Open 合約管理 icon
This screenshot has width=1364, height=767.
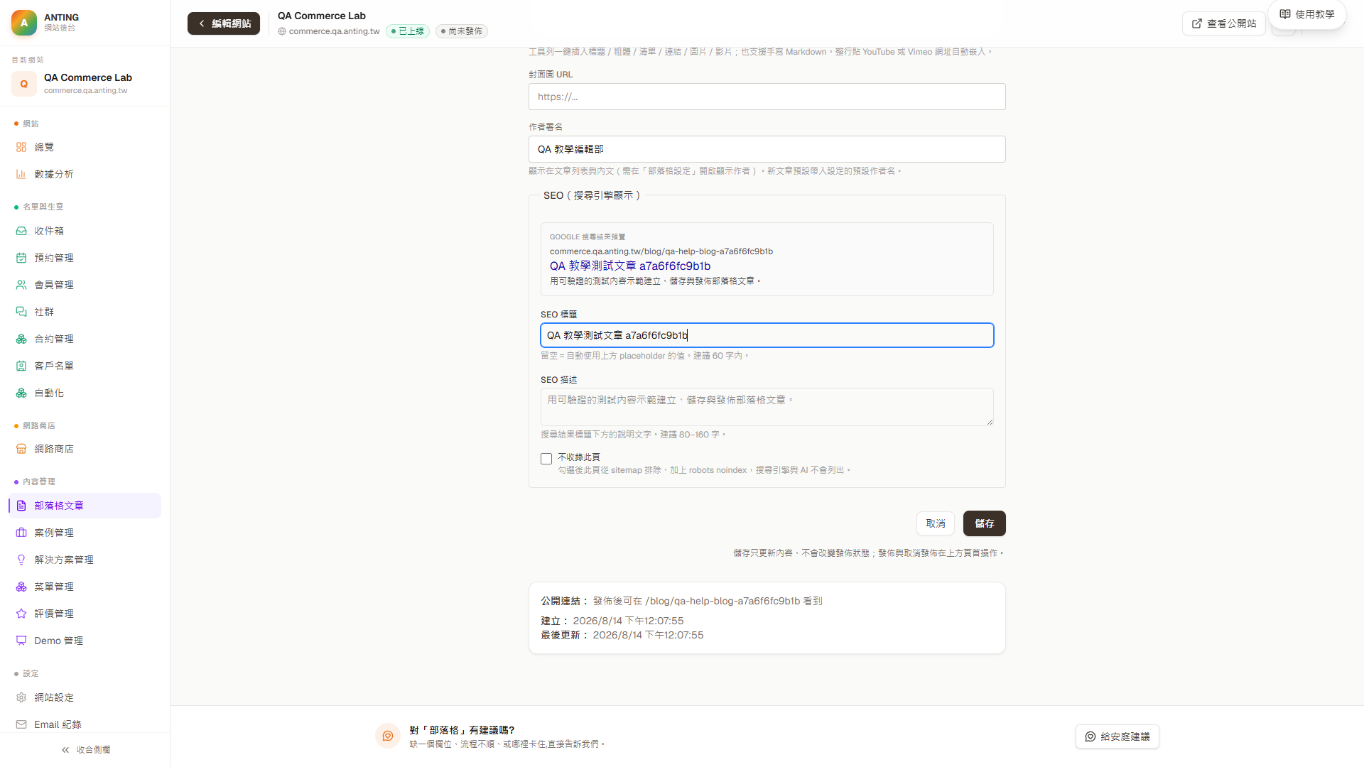point(21,339)
